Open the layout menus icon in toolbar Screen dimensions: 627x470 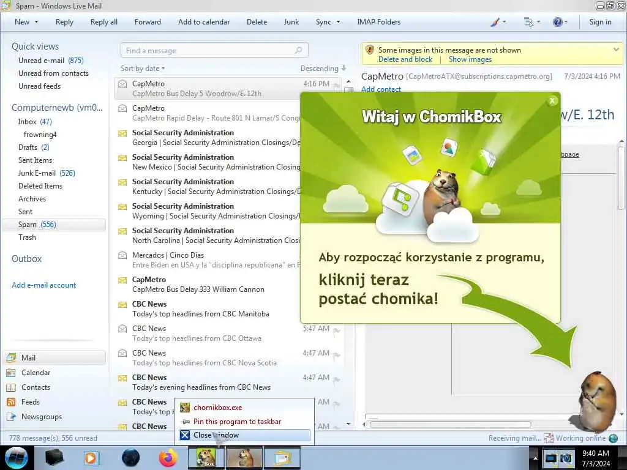pos(528,22)
